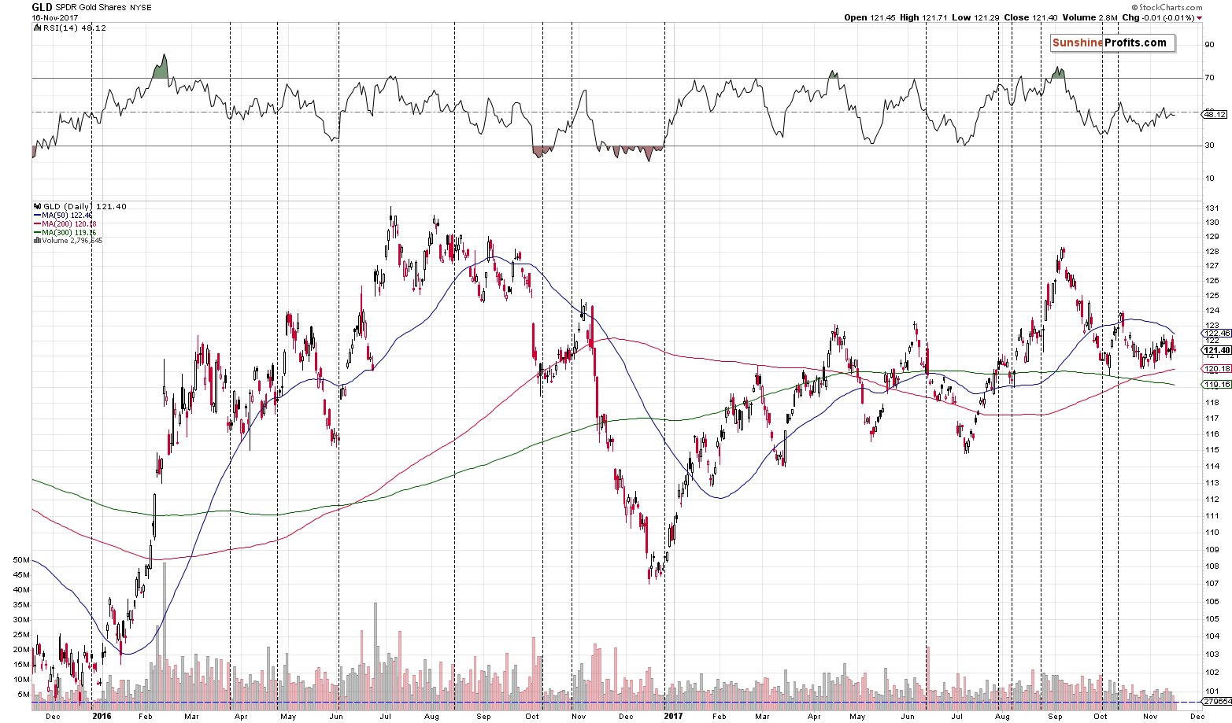Click the GLD (Daily) 121.40 legend entry
The image size is (1232, 723).
[84, 206]
